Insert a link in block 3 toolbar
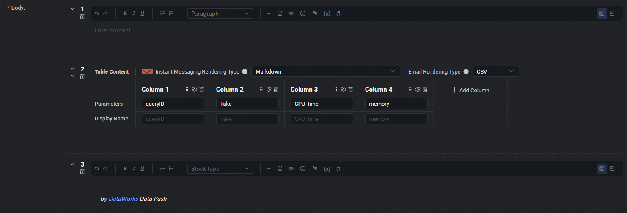 pos(291,169)
